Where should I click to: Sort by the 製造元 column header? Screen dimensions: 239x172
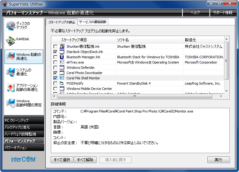(204, 40)
